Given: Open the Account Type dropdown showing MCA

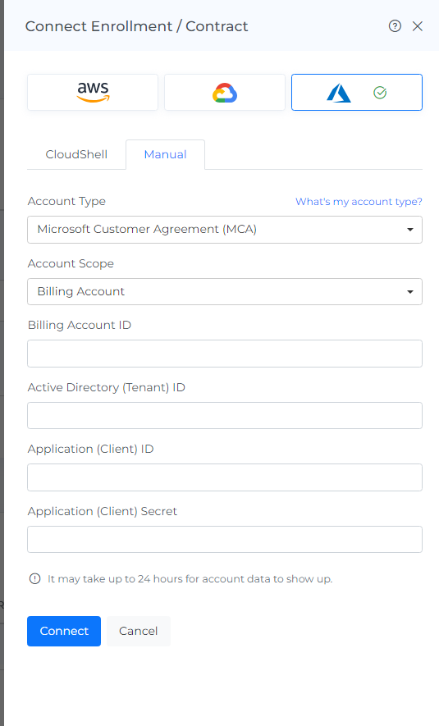Looking at the screenshot, I should (225, 230).
